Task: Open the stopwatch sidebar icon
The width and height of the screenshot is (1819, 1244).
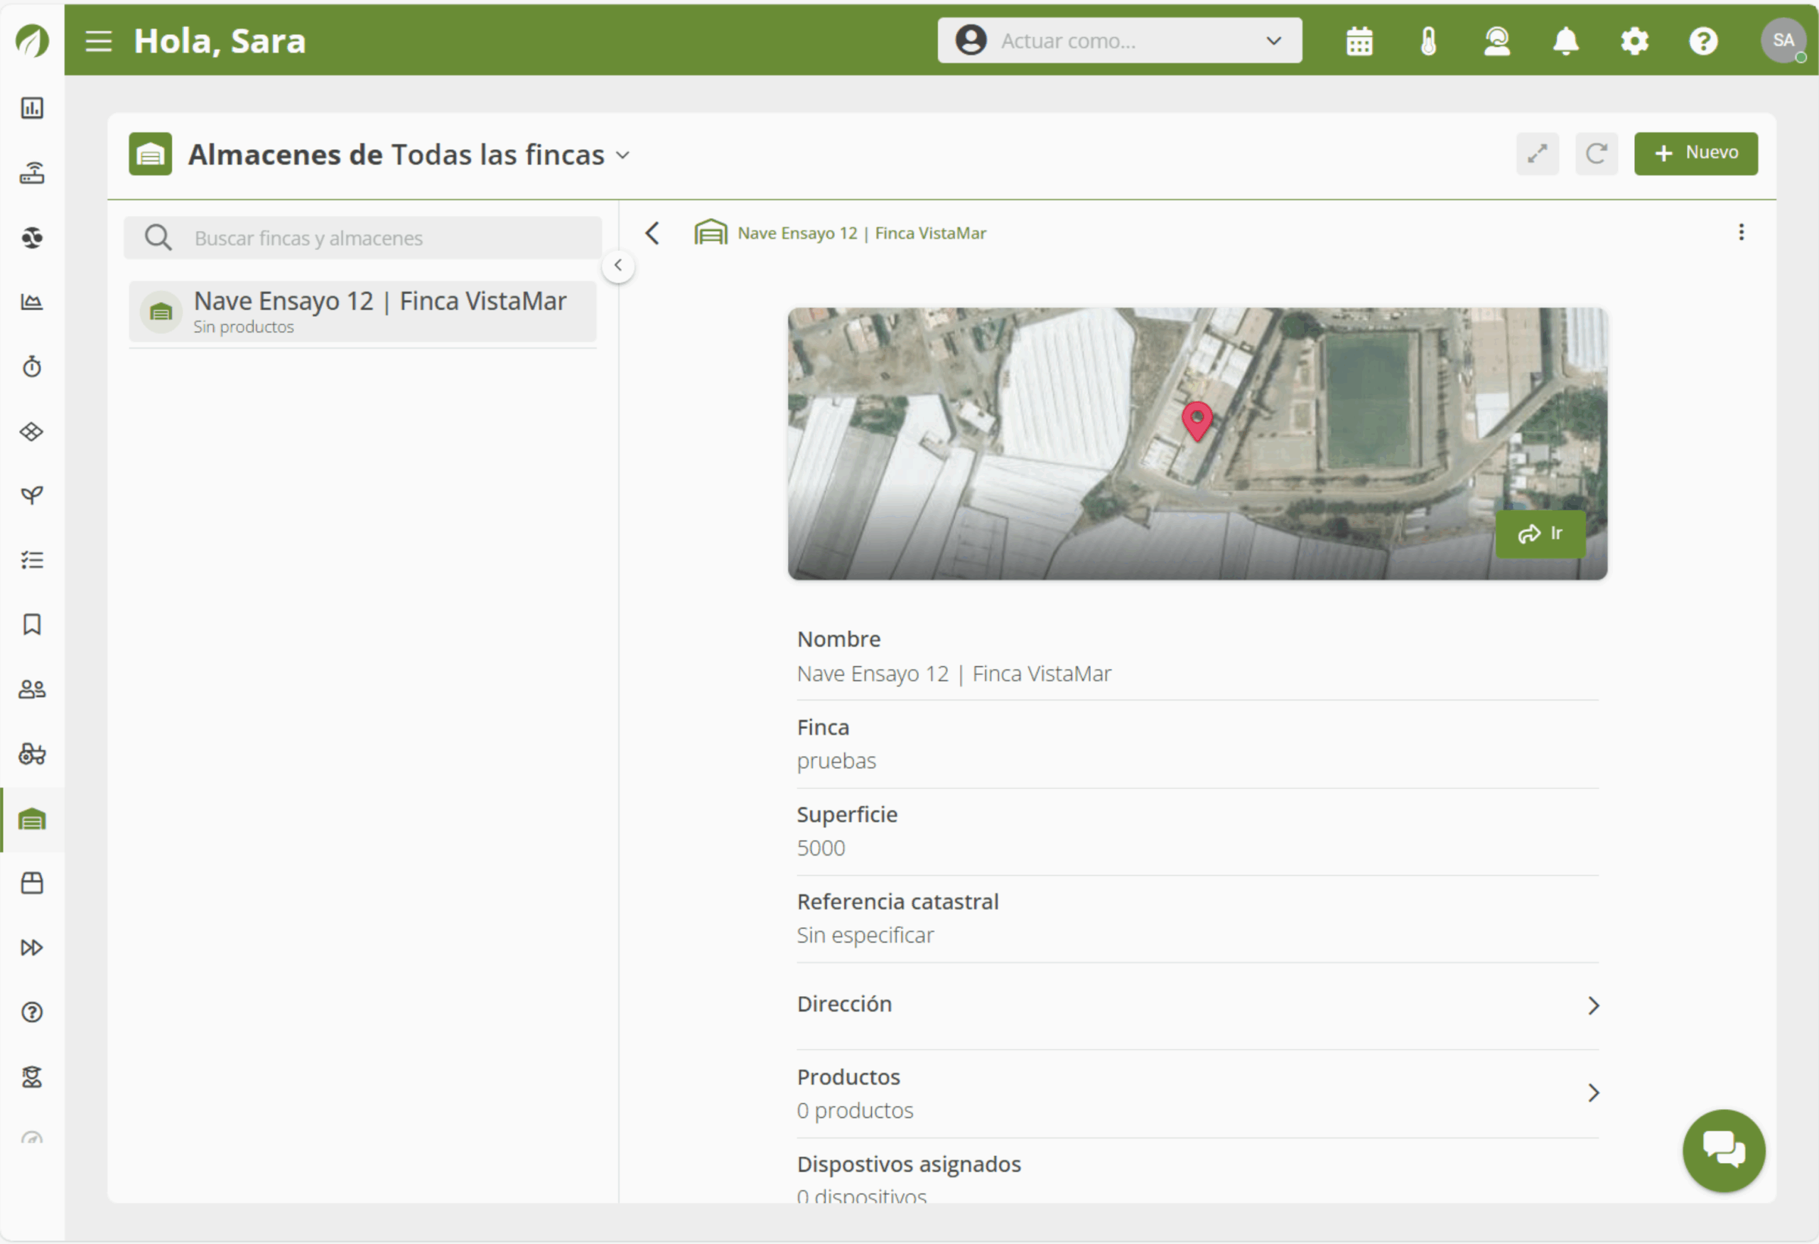Action: click(x=32, y=366)
